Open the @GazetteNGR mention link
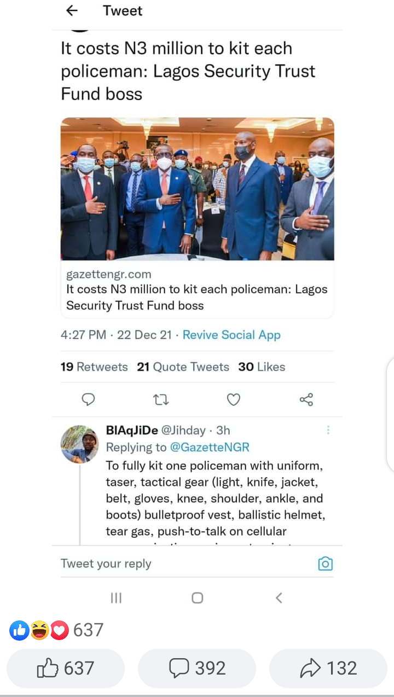This screenshot has width=394, height=697. tap(210, 447)
